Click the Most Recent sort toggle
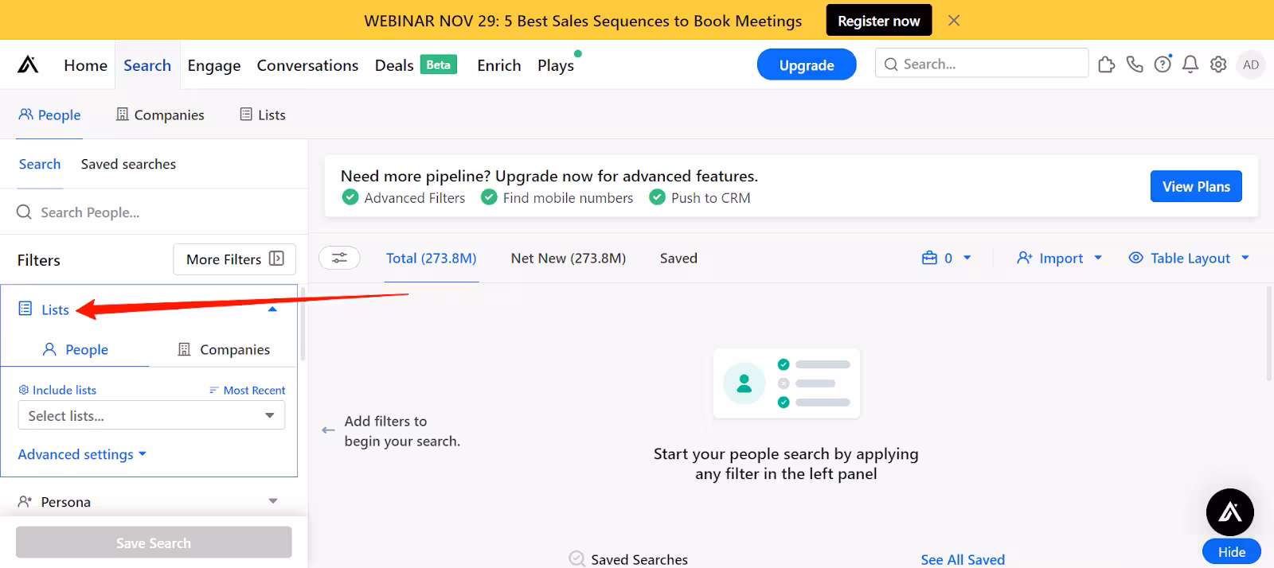Viewport: 1274px width, 568px height. coord(247,390)
